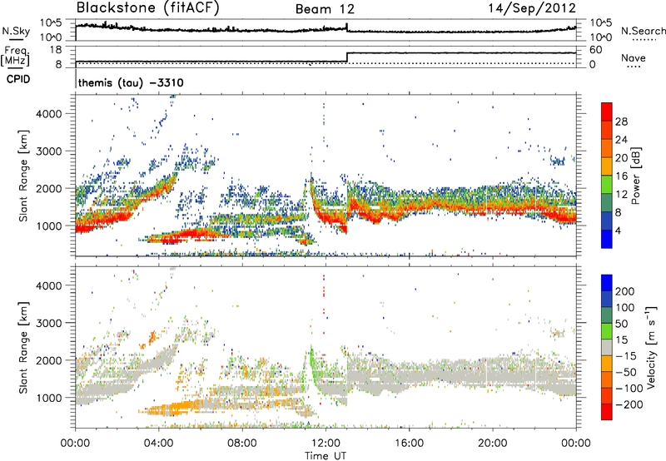The width and height of the screenshot is (666, 461).
Task: Click the 'CPID' row label
Action: [x=18, y=79]
